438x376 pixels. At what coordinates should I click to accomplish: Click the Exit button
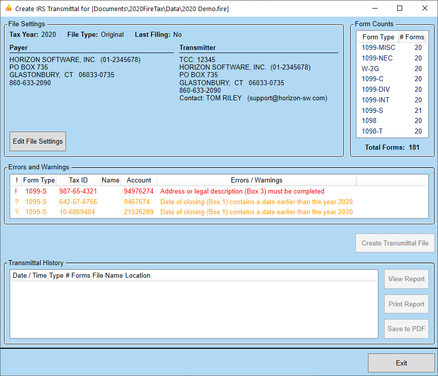[x=401, y=363]
